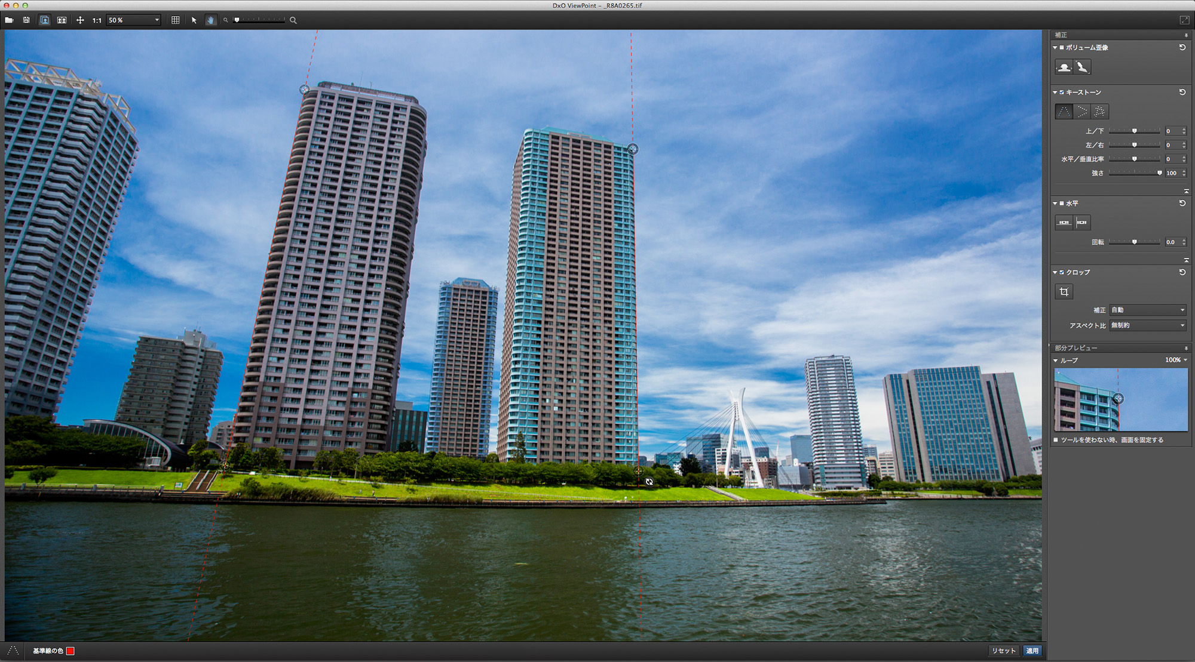Click the open folder icon in toolbar
The image size is (1195, 662).
coord(9,20)
